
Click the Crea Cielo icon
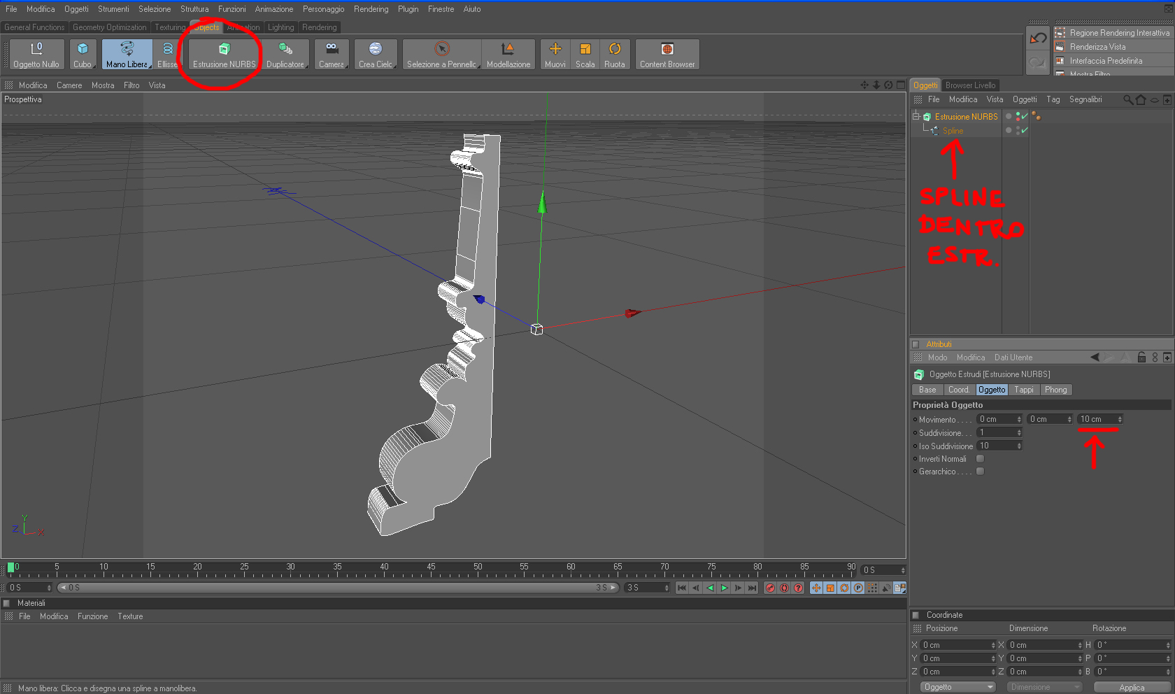pyautogui.click(x=376, y=54)
